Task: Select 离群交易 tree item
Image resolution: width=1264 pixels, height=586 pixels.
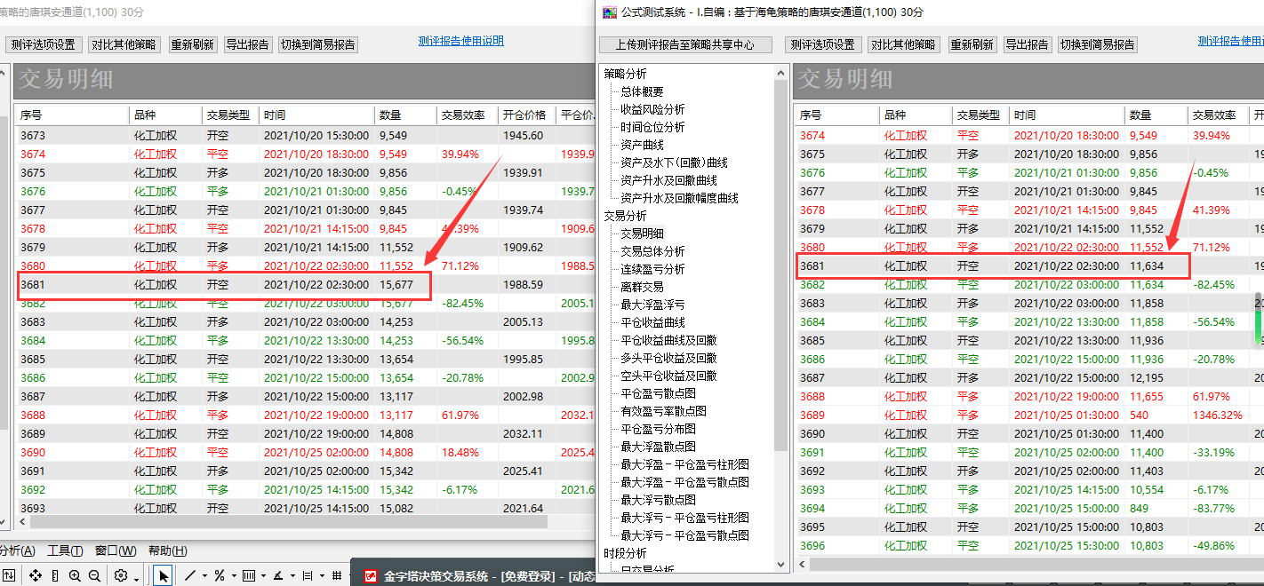Action: (x=642, y=287)
